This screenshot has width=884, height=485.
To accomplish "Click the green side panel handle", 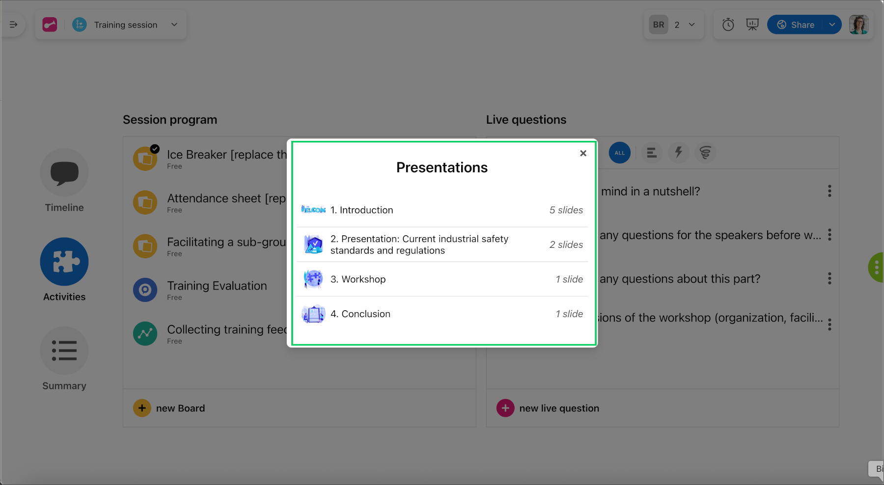I will [876, 268].
